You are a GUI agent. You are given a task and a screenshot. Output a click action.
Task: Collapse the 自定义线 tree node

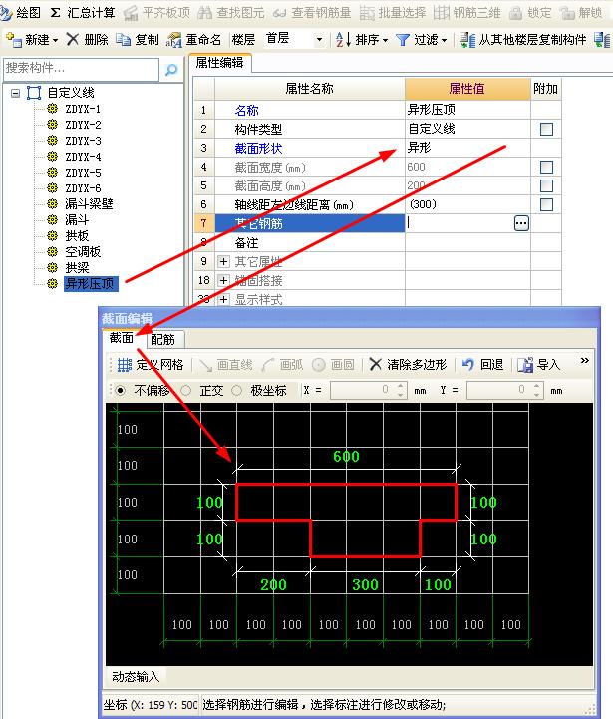[16, 93]
